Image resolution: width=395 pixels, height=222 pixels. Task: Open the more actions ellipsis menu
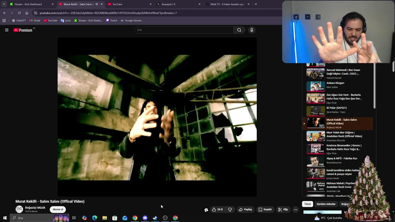pyautogui.click(x=295, y=209)
